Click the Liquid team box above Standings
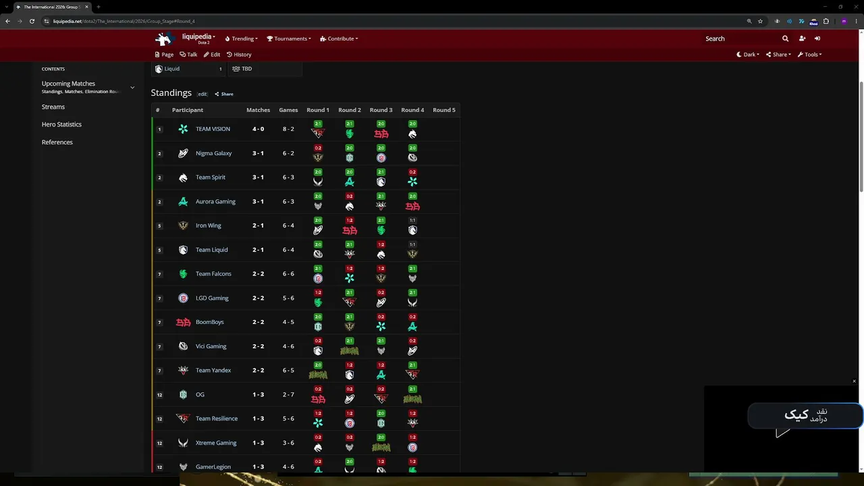The width and height of the screenshot is (864, 486). pyautogui.click(x=188, y=69)
